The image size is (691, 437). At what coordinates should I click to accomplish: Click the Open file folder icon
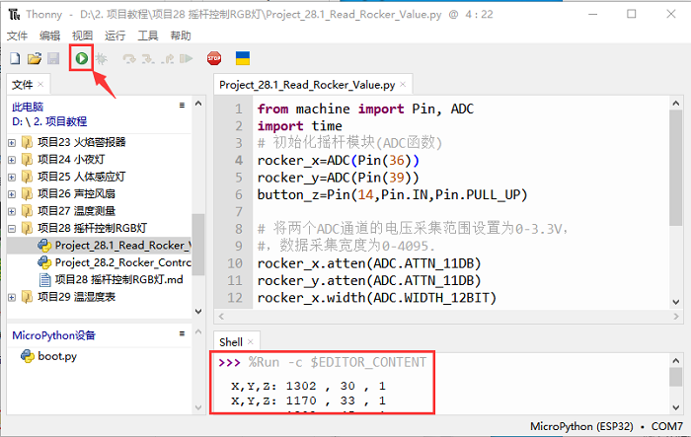[x=34, y=59]
